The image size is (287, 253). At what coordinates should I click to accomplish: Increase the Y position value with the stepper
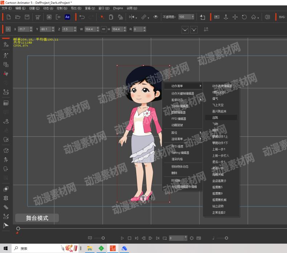pos(53,28)
